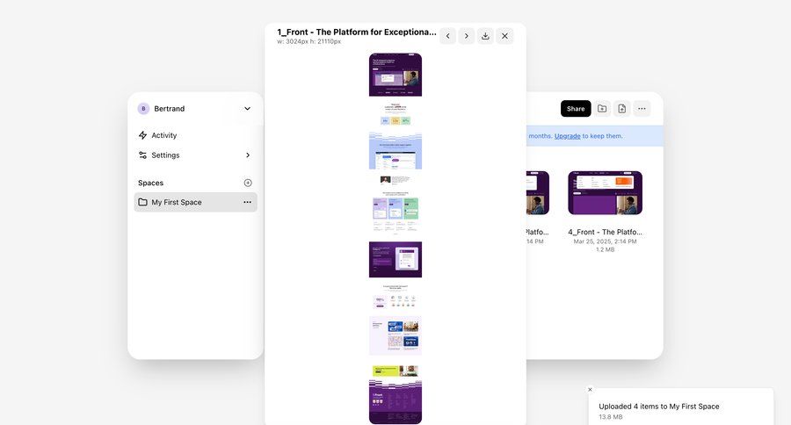The height and width of the screenshot is (425, 791).
Task: Open the Activity menu item
Action: tap(163, 135)
